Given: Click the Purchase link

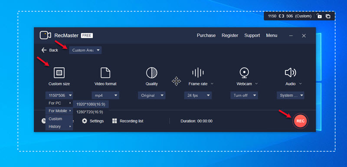Looking at the screenshot, I should point(206,36).
